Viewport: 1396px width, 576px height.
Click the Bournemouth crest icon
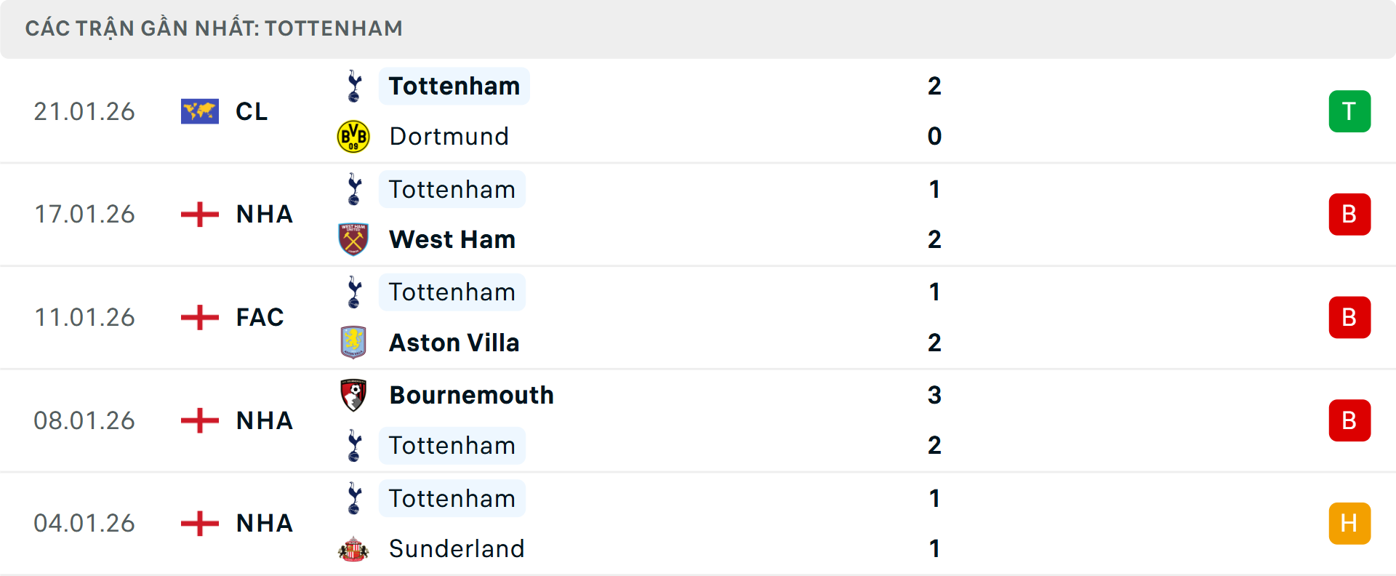[354, 396]
